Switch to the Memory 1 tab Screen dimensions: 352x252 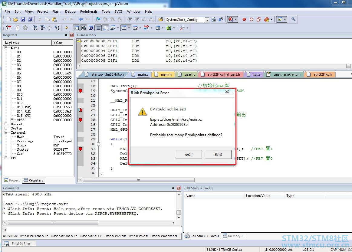pyautogui.click(x=233, y=236)
